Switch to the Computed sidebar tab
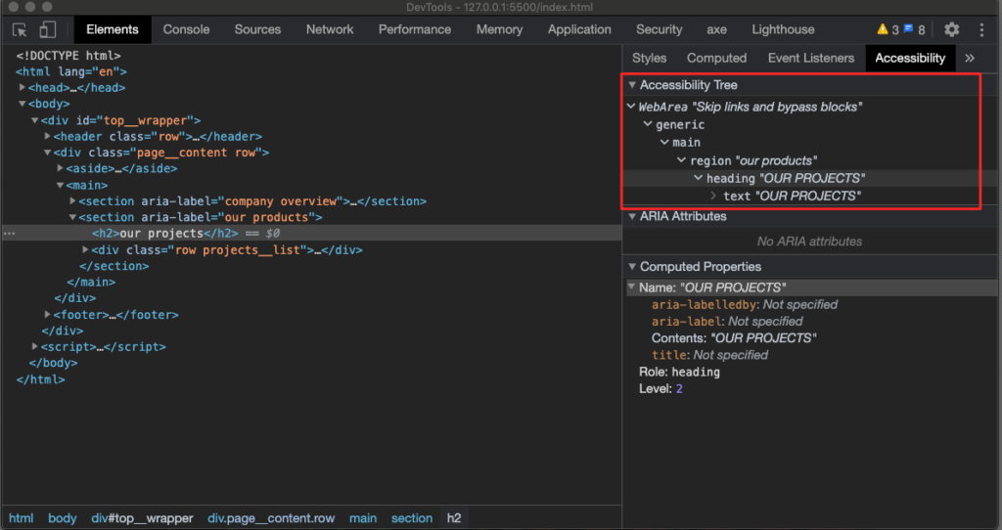 (716, 58)
